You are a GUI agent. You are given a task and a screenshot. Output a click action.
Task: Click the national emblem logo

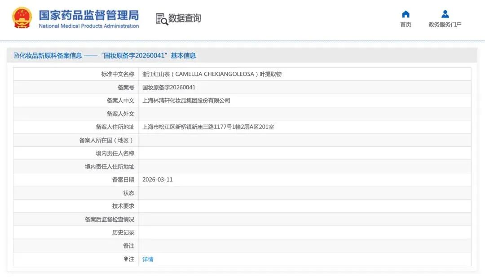[21, 18]
